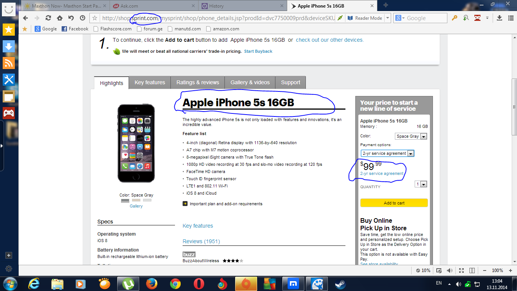
Task: Open the SkyNote notes sidebar icon
Action: click(x=9, y=96)
